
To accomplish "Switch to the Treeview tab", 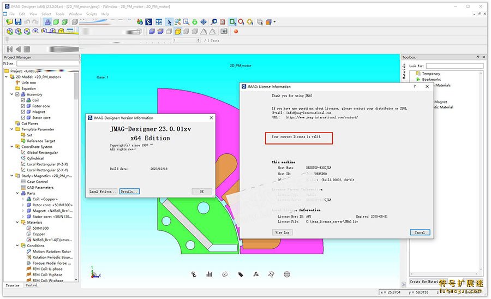I will tap(13, 285).
